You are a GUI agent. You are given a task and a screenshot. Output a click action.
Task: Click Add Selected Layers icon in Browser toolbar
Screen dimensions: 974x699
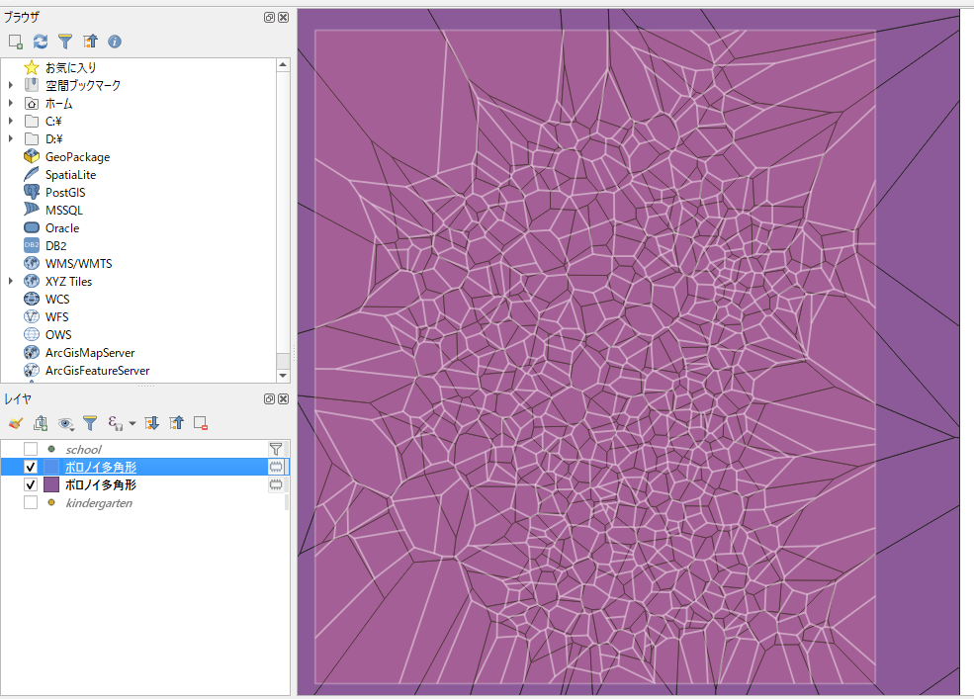(x=16, y=42)
